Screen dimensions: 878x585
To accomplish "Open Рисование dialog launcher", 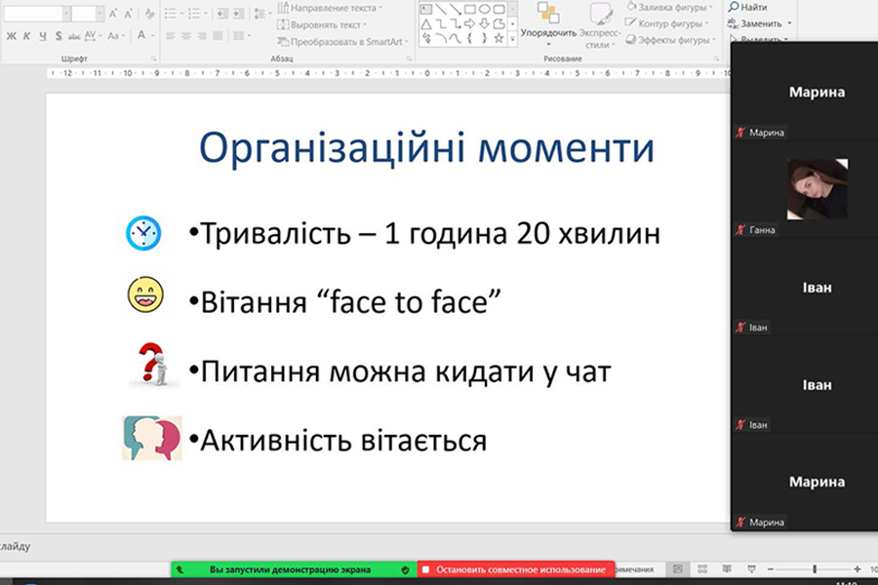I will (716, 58).
